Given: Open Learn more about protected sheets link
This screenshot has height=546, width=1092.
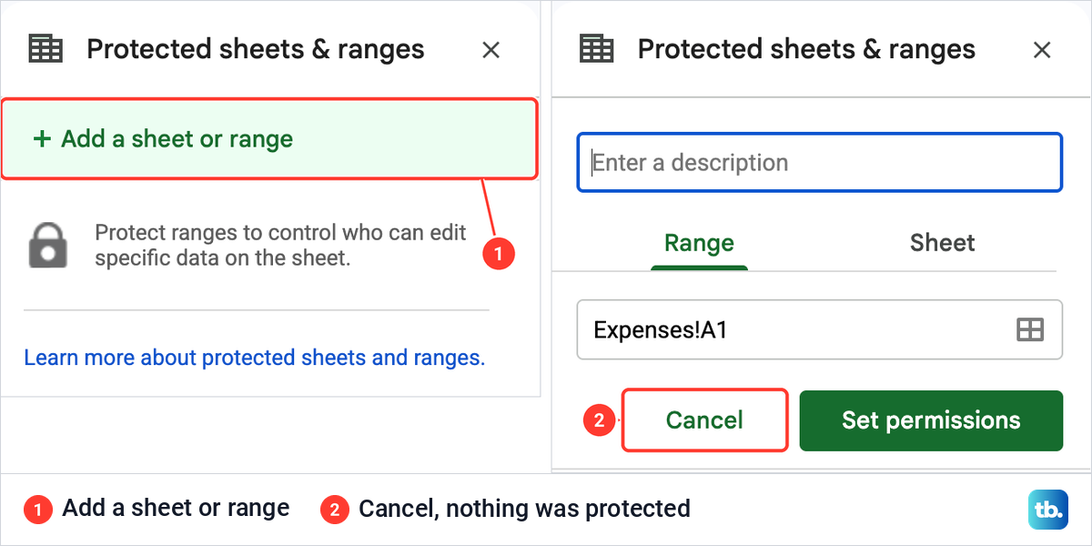Looking at the screenshot, I should tap(255, 358).
